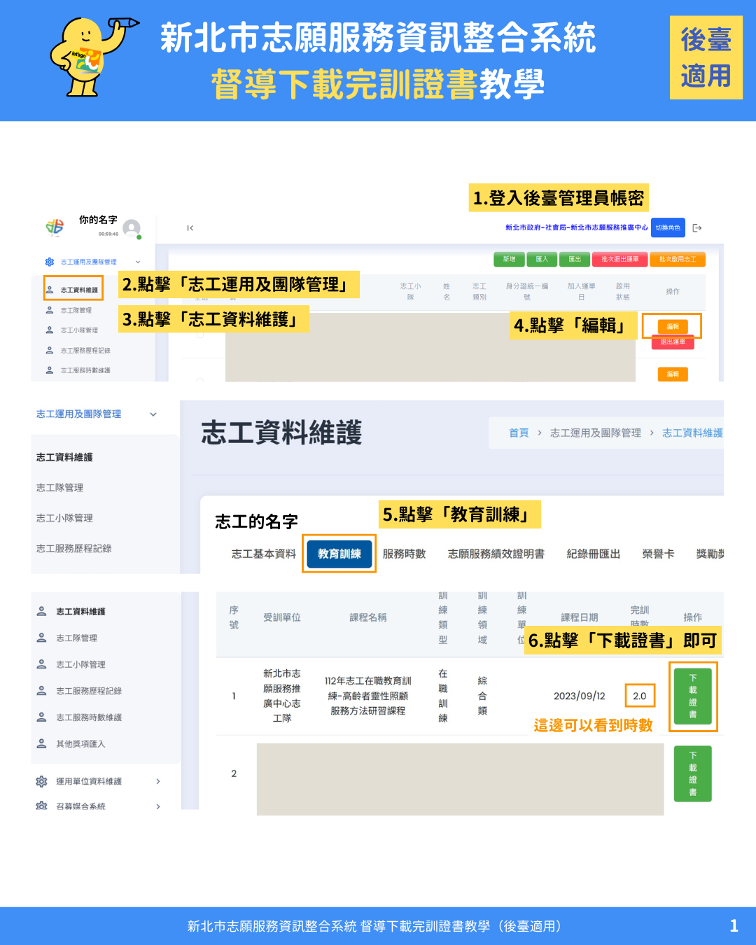Click the course date 2023/09/12
The height and width of the screenshot is (945, 756).
[x=579, y=696]
